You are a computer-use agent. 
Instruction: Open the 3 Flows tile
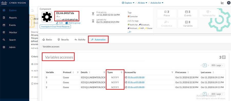click(x=167, y=13)
